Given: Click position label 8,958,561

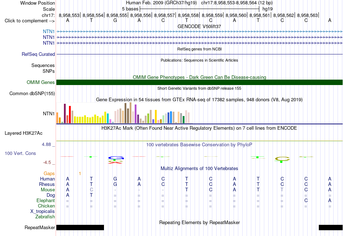Looking at the screenshot, I should [260, 15].
